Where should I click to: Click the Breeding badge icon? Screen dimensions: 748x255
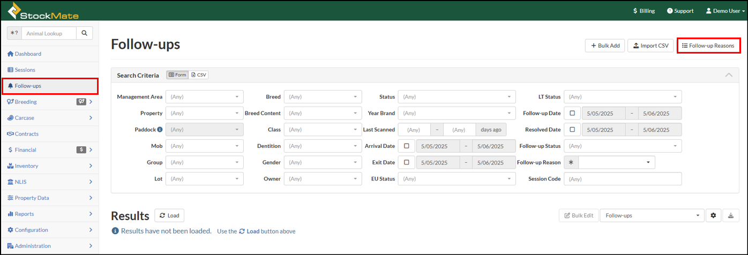81,102
